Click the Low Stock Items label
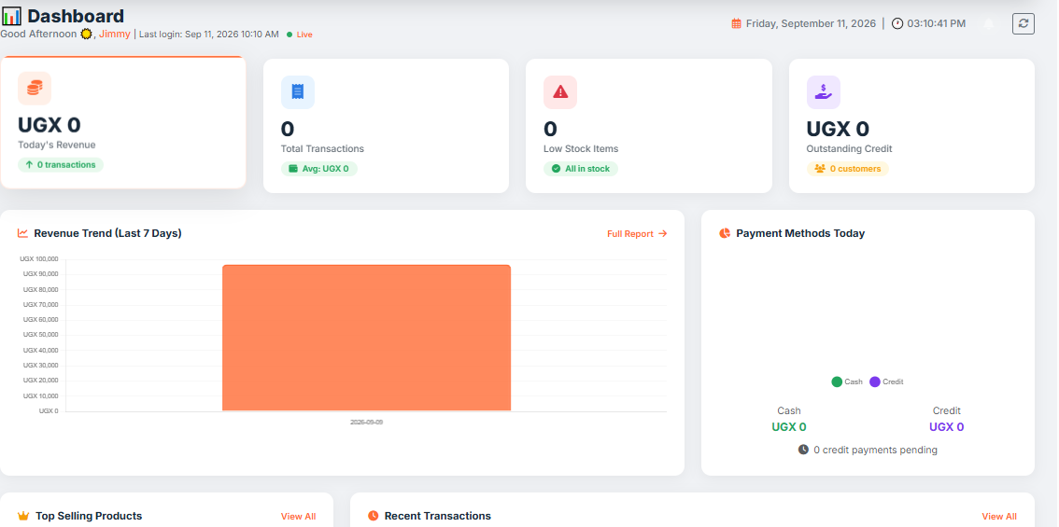 (581, 149)
